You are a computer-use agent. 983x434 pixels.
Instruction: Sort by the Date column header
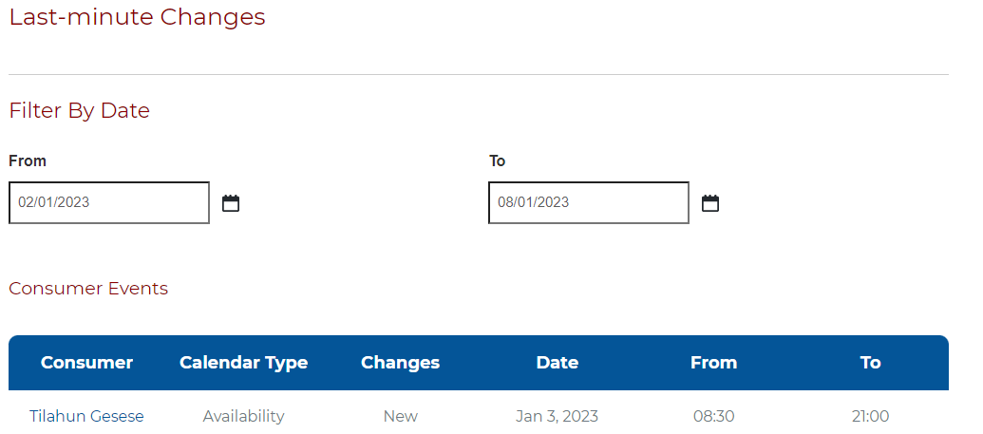click(558, 363)
